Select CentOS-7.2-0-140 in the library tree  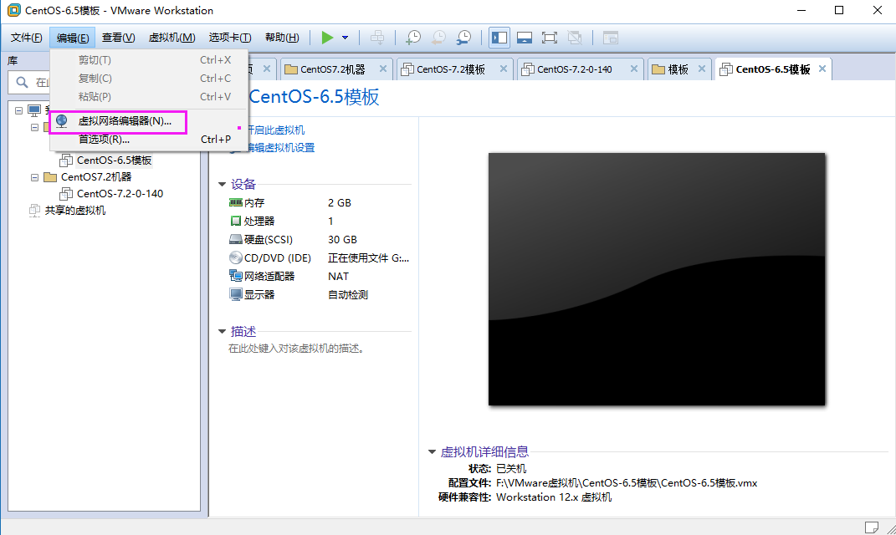pos(120,194)
